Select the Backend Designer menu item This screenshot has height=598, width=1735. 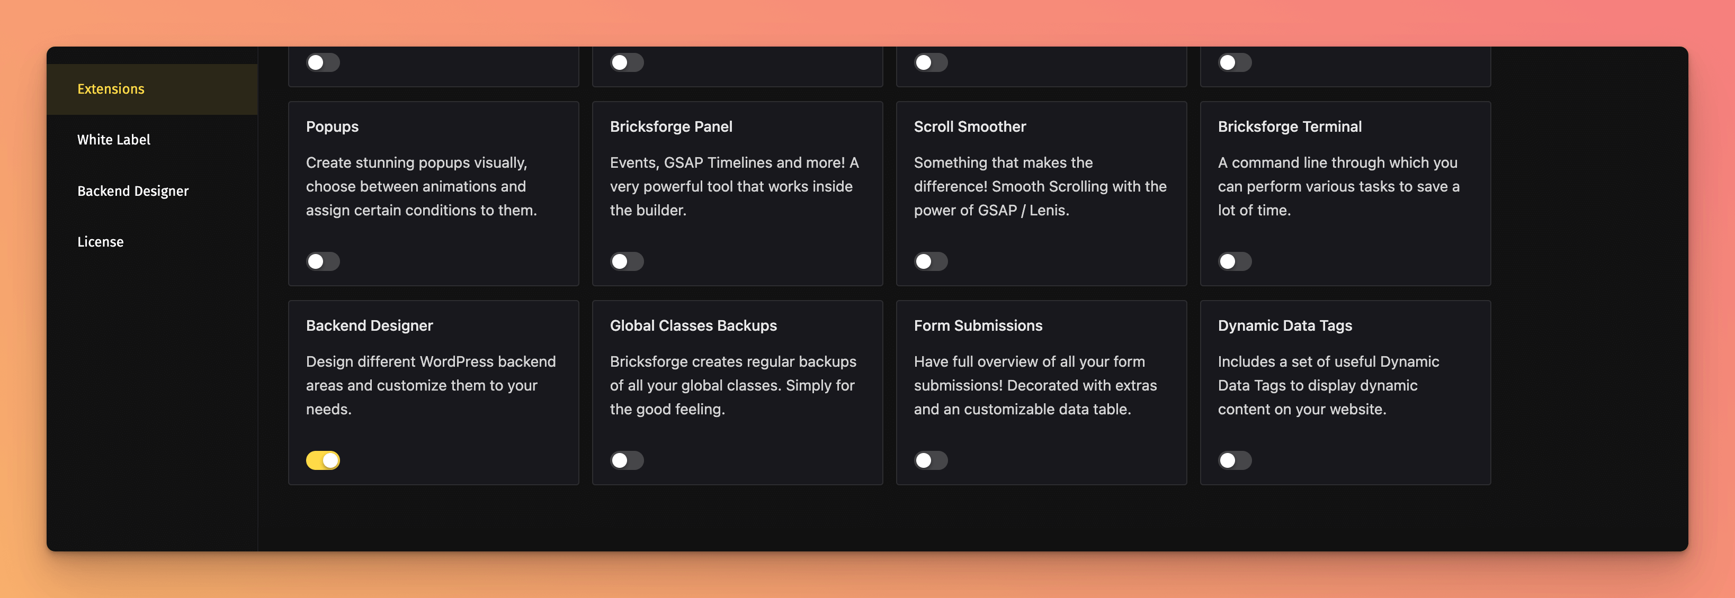(x=134, y=189)
